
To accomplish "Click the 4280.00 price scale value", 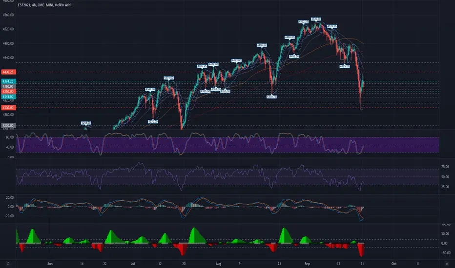I will coord(8,115).
